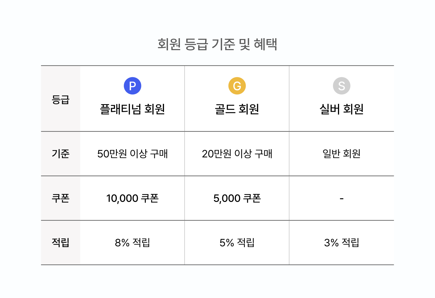Select the 실버 회원 heading
The image size is (435, 298).
342,109
